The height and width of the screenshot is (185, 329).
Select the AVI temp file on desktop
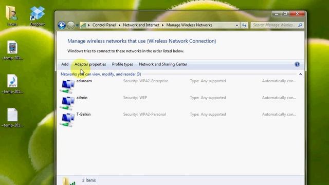pos(12,50)
